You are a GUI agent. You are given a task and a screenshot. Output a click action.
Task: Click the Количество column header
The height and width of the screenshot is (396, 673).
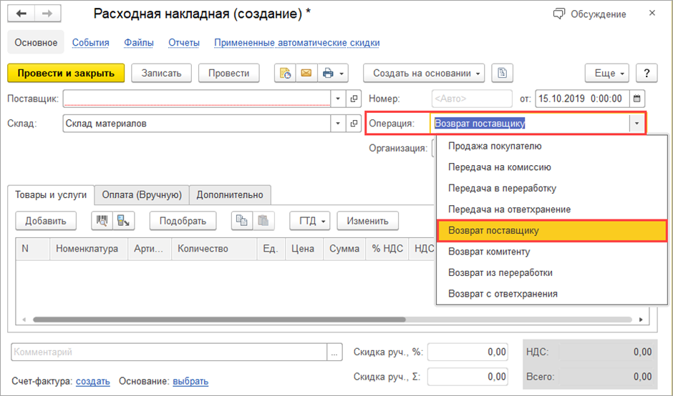(214, 249)
